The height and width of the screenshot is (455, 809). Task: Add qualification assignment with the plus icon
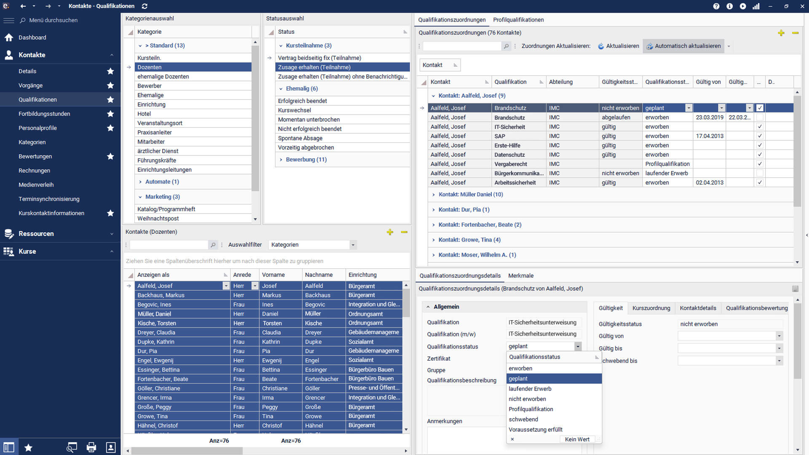(781, 33)
